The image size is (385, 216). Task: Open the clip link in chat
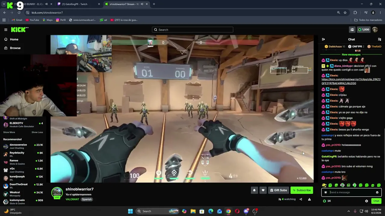point(351,81)
